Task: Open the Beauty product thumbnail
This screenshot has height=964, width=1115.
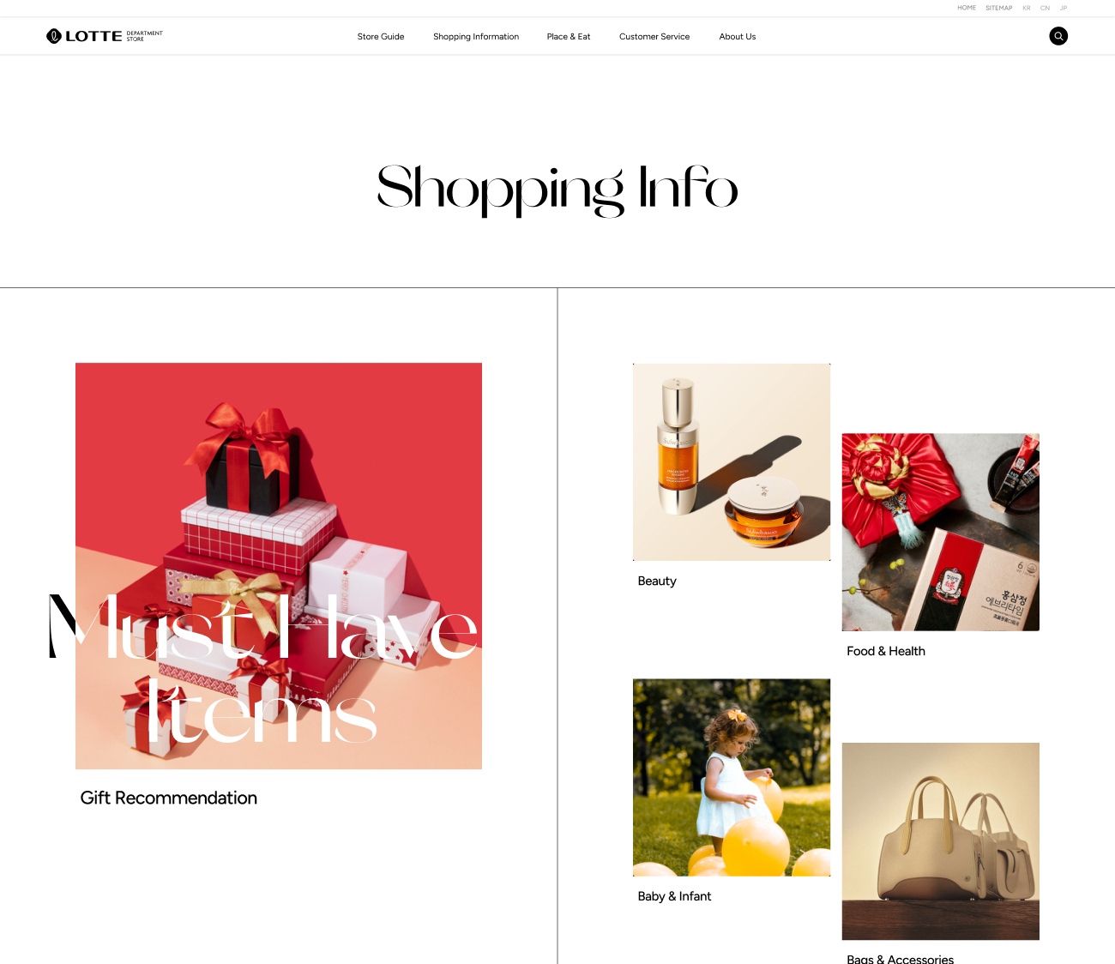Action: click(732, 462)
